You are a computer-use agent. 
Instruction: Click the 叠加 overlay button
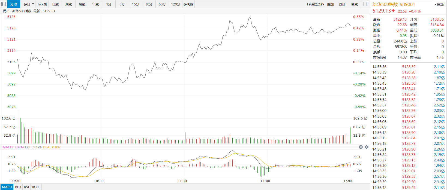[x=331, y=4]
